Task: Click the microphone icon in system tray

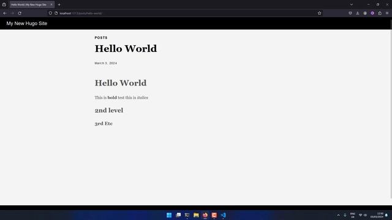Action: click(x=345, y=215)
